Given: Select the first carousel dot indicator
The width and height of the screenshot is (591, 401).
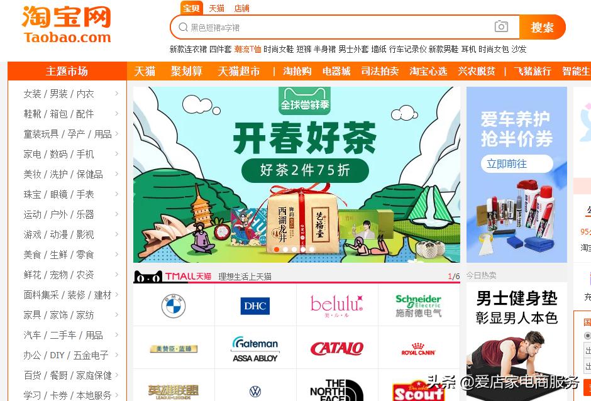Looking at the screenshot, I should tap(277, 250).
